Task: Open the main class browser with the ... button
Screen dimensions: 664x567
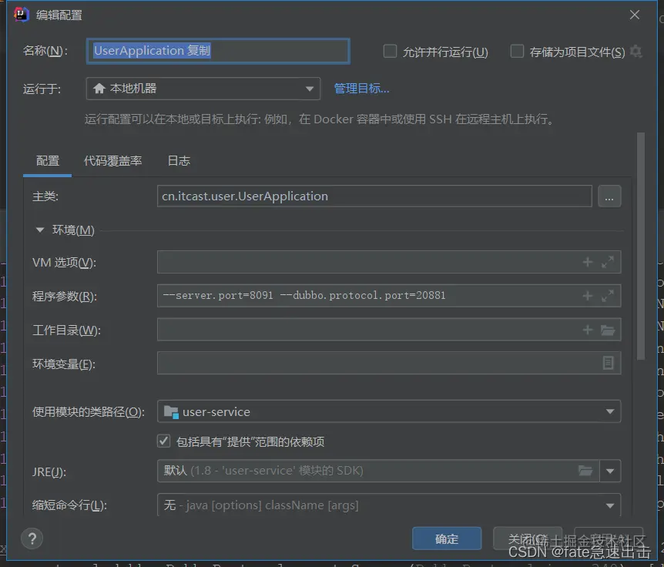Action: (x=609, y=196)
